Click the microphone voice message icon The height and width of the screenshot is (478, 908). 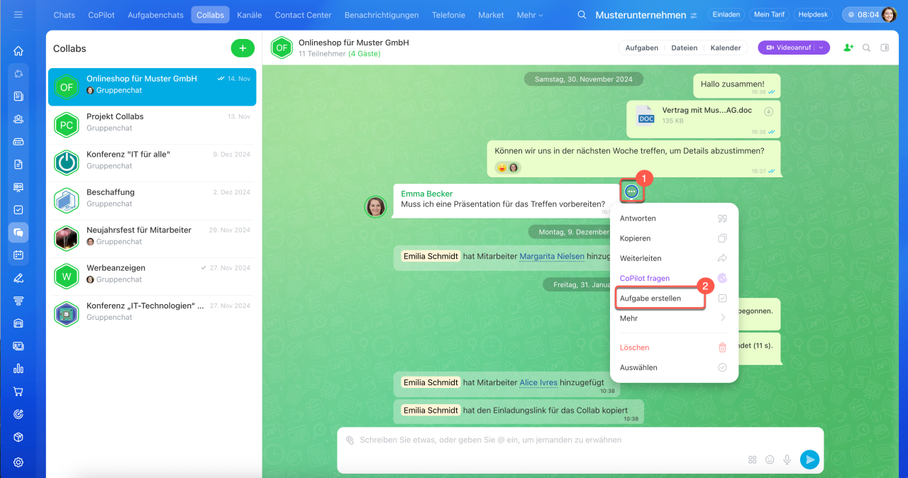787,460
